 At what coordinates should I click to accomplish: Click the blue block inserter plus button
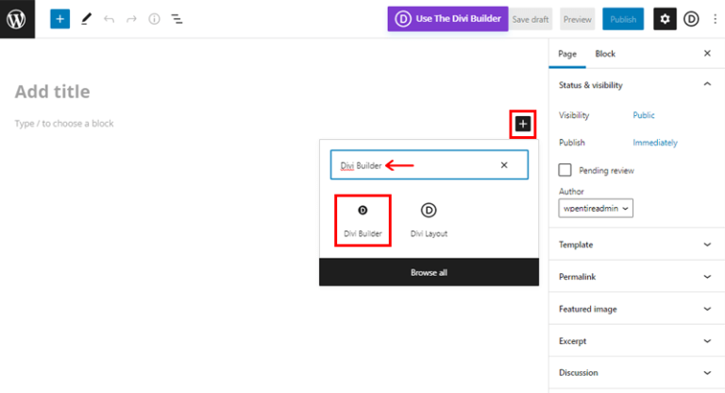click(59, 19)
